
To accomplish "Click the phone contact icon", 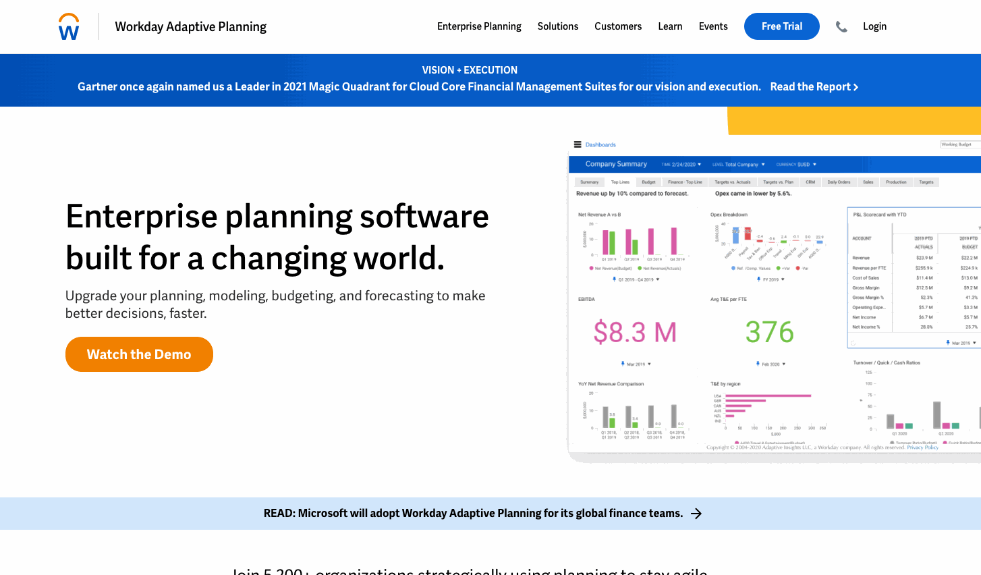I will point(841,26).
